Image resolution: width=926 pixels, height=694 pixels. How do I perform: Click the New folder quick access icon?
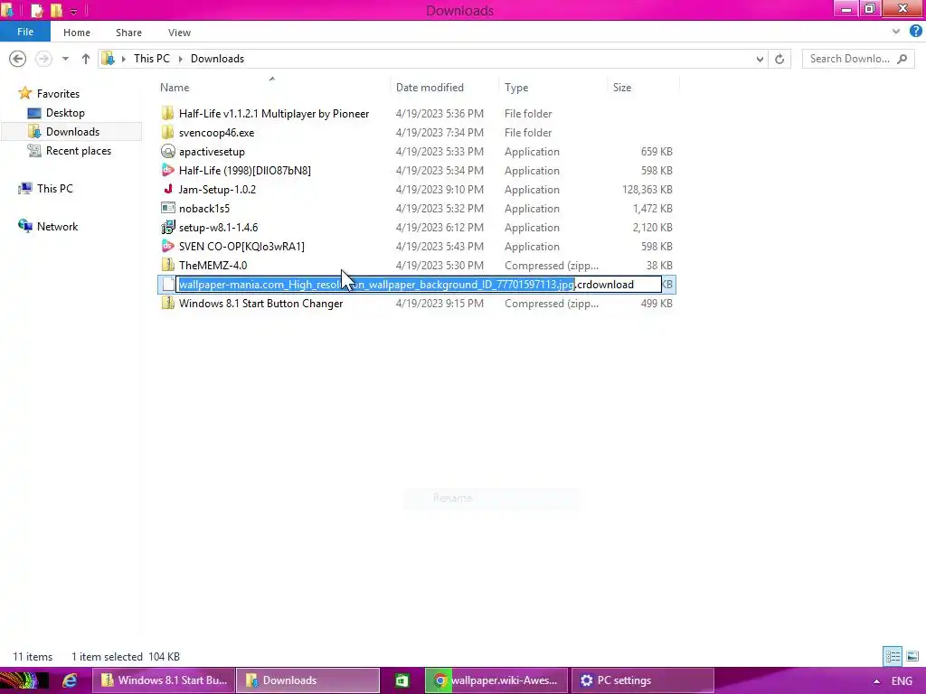pos(57,10)
